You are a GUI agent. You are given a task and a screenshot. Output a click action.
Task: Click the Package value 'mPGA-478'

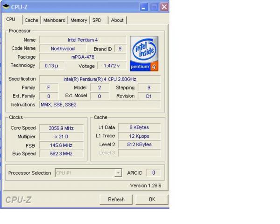(x=83, y=57)
